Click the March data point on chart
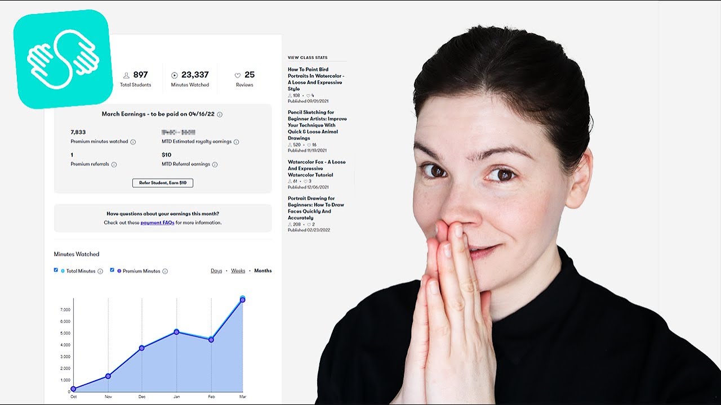Image resolution: width=721 pixels, height=405 pixels. coord(243,300)
